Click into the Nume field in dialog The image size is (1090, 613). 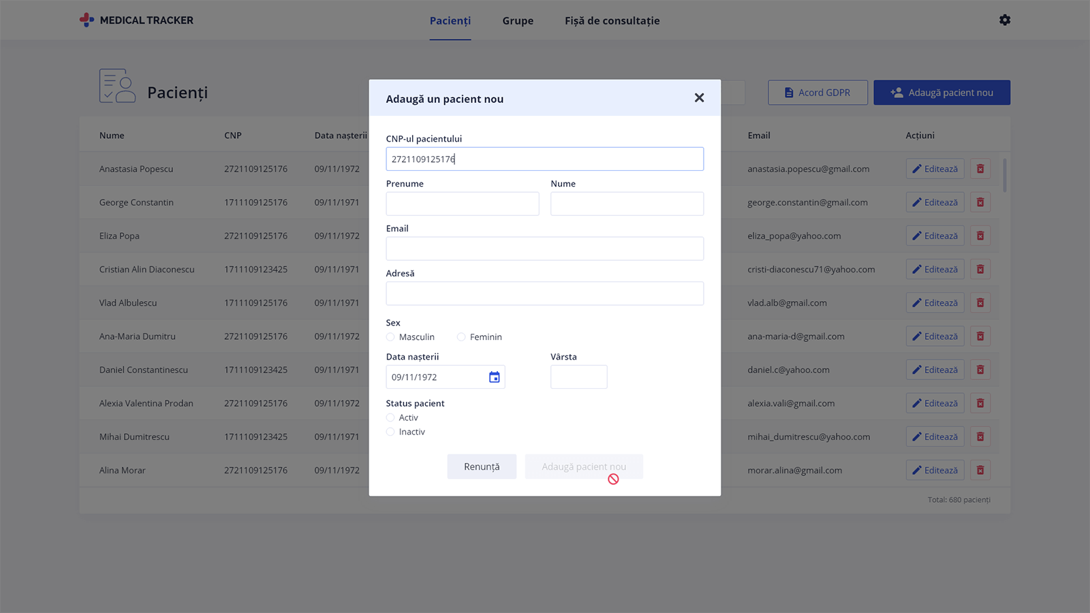pos(627,204)
